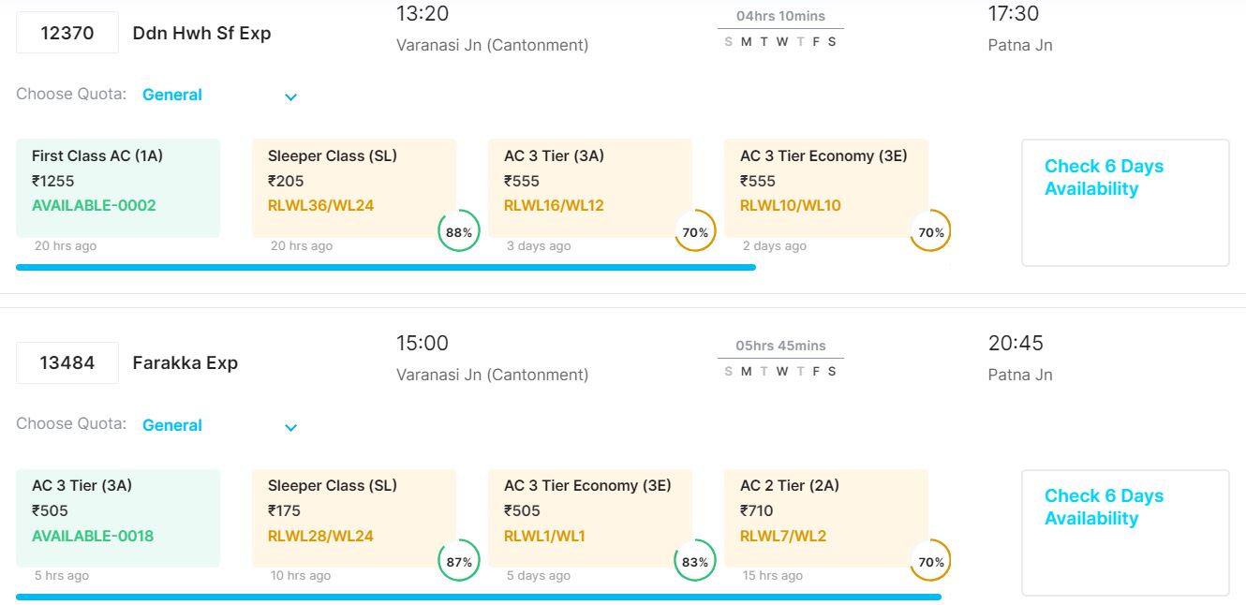
Task: Expand the quota dropdown arrow for train 12370
Action: point(290,96)
